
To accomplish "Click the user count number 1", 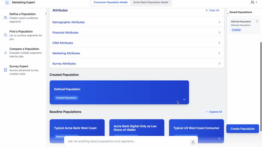I will tap(256, 2).
